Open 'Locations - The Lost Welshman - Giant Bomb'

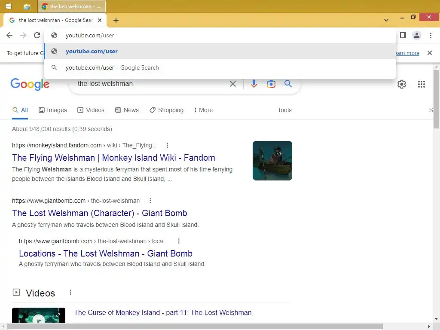[x=106, y=254]
